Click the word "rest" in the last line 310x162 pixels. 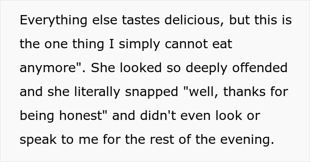162,140
